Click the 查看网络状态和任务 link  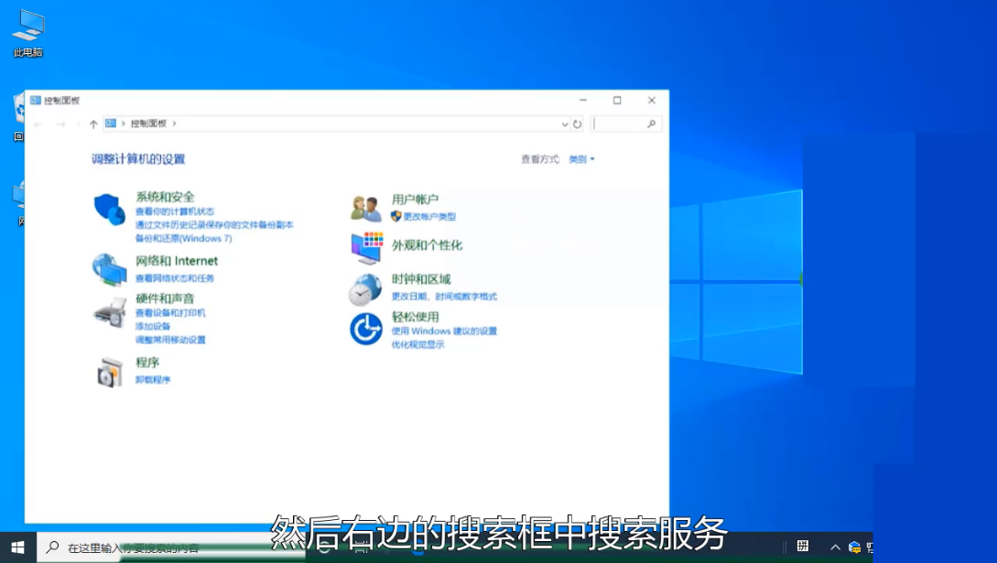175,278
